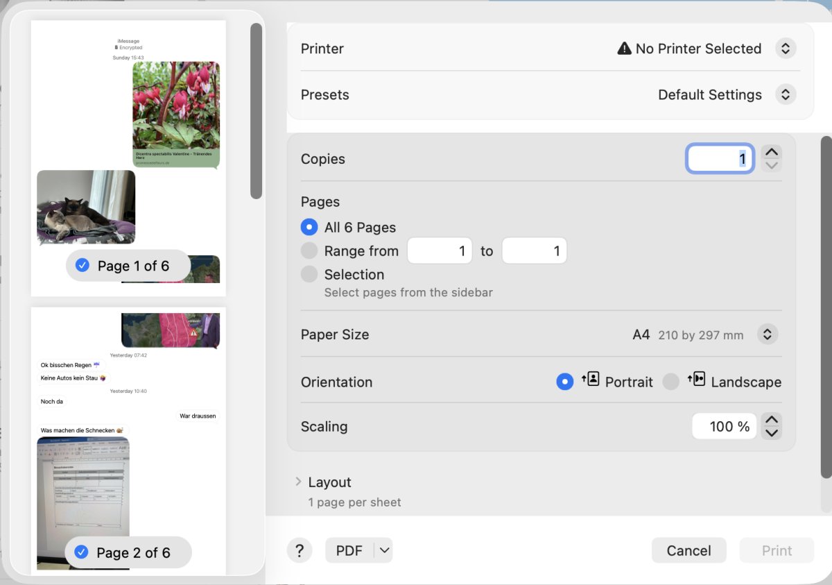
Task: Toggle the Page 2 of 6 checkmark
Action: 81,552
